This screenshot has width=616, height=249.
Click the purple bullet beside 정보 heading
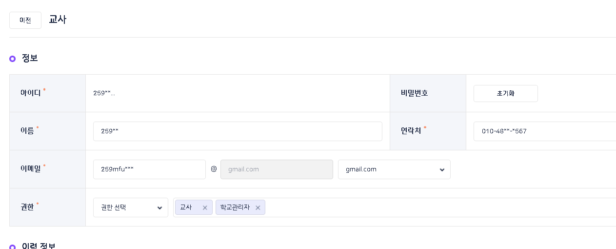click(x=13, y=59)
